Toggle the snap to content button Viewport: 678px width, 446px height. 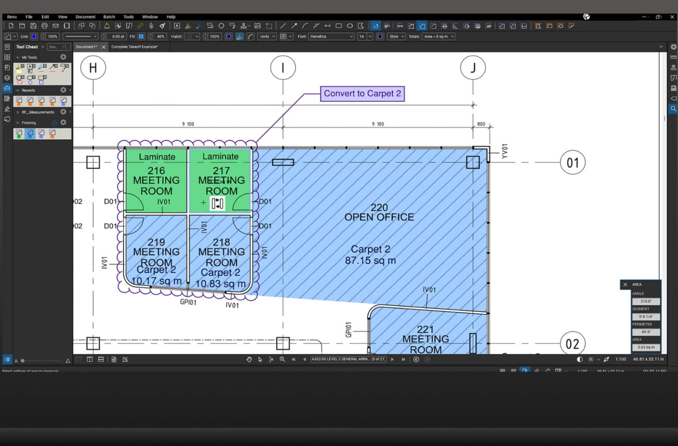525,371
